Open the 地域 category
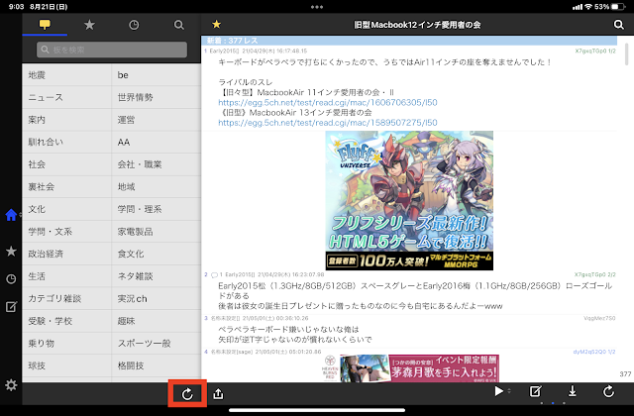This screenshot has height=416, width=634. pyautogui.click(x=157, y=187)
